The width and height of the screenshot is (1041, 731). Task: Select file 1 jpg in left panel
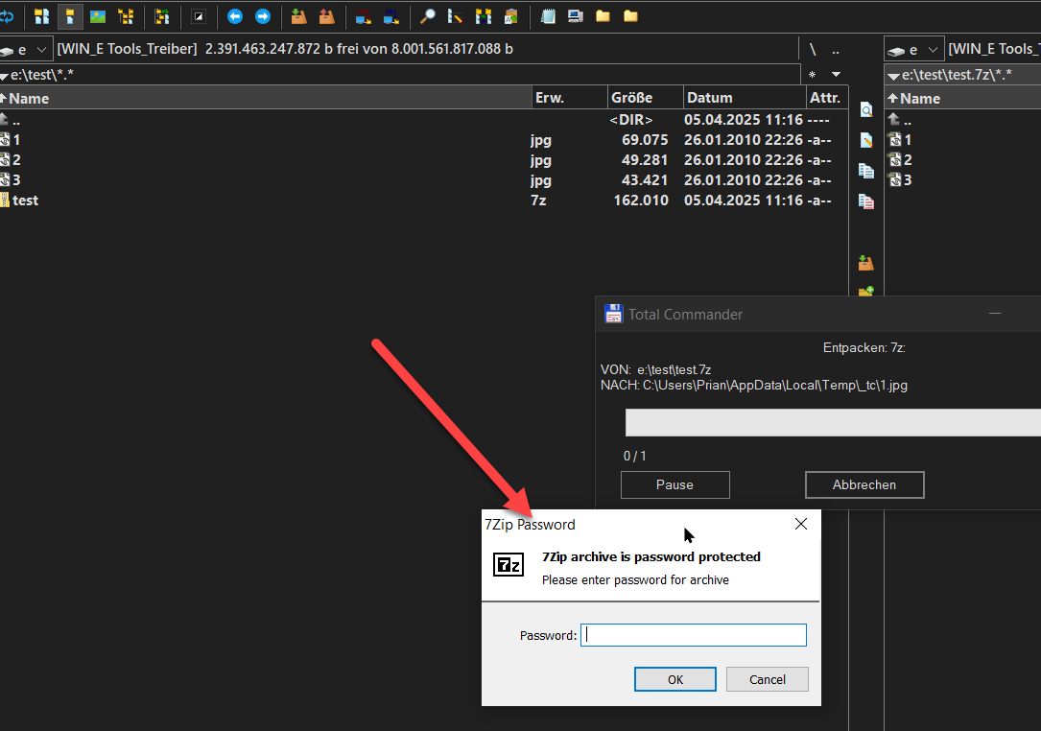(423, 140)
